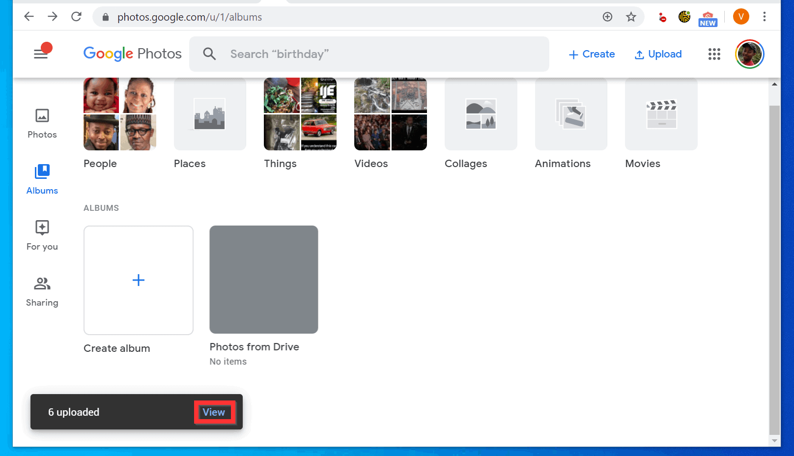
Task: Click the Collages label
Action: 466,164
